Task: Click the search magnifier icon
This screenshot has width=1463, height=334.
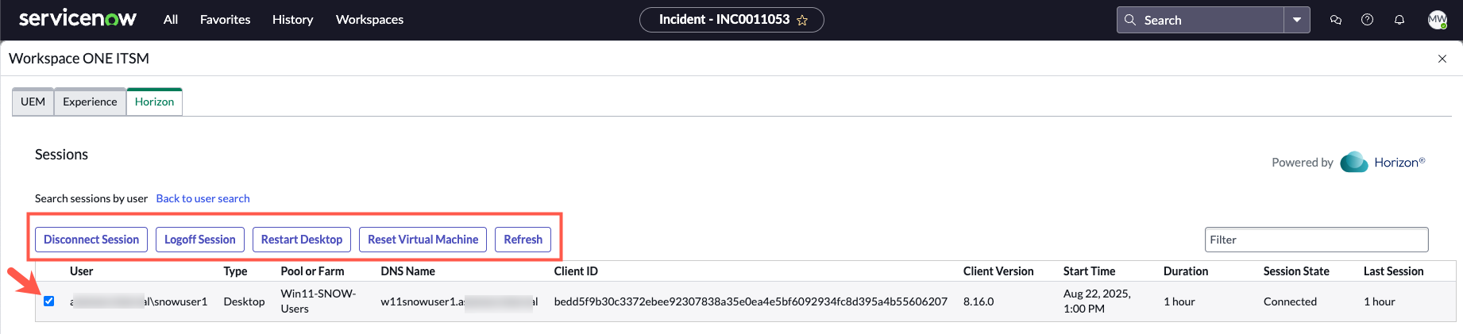Action: click(1130, 20)
